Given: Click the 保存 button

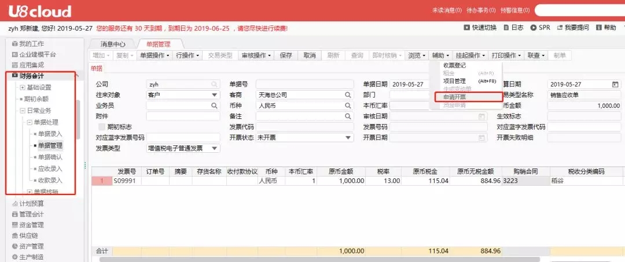Looking at the screenshot, I should coord(286,55).
